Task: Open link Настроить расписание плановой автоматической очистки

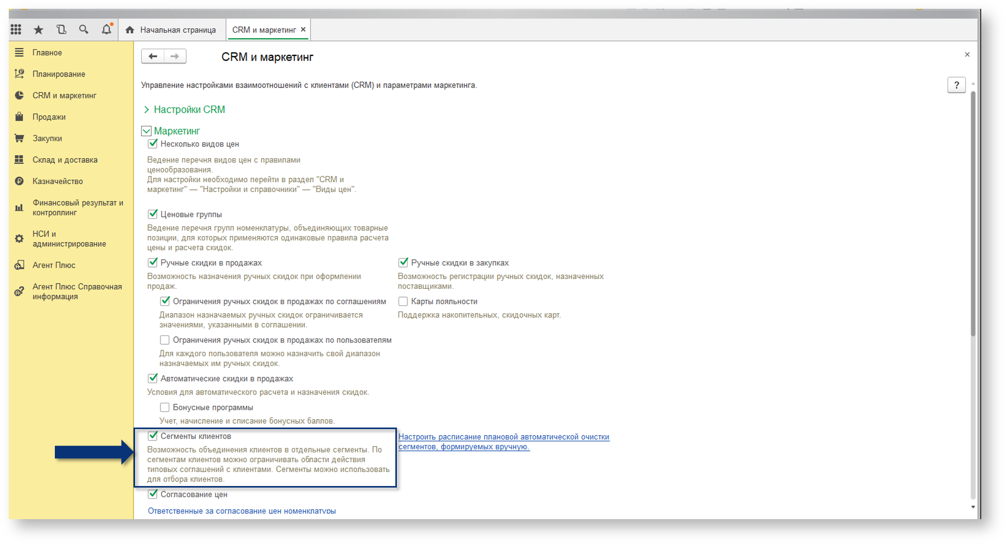Action: (x=504, y=442)
